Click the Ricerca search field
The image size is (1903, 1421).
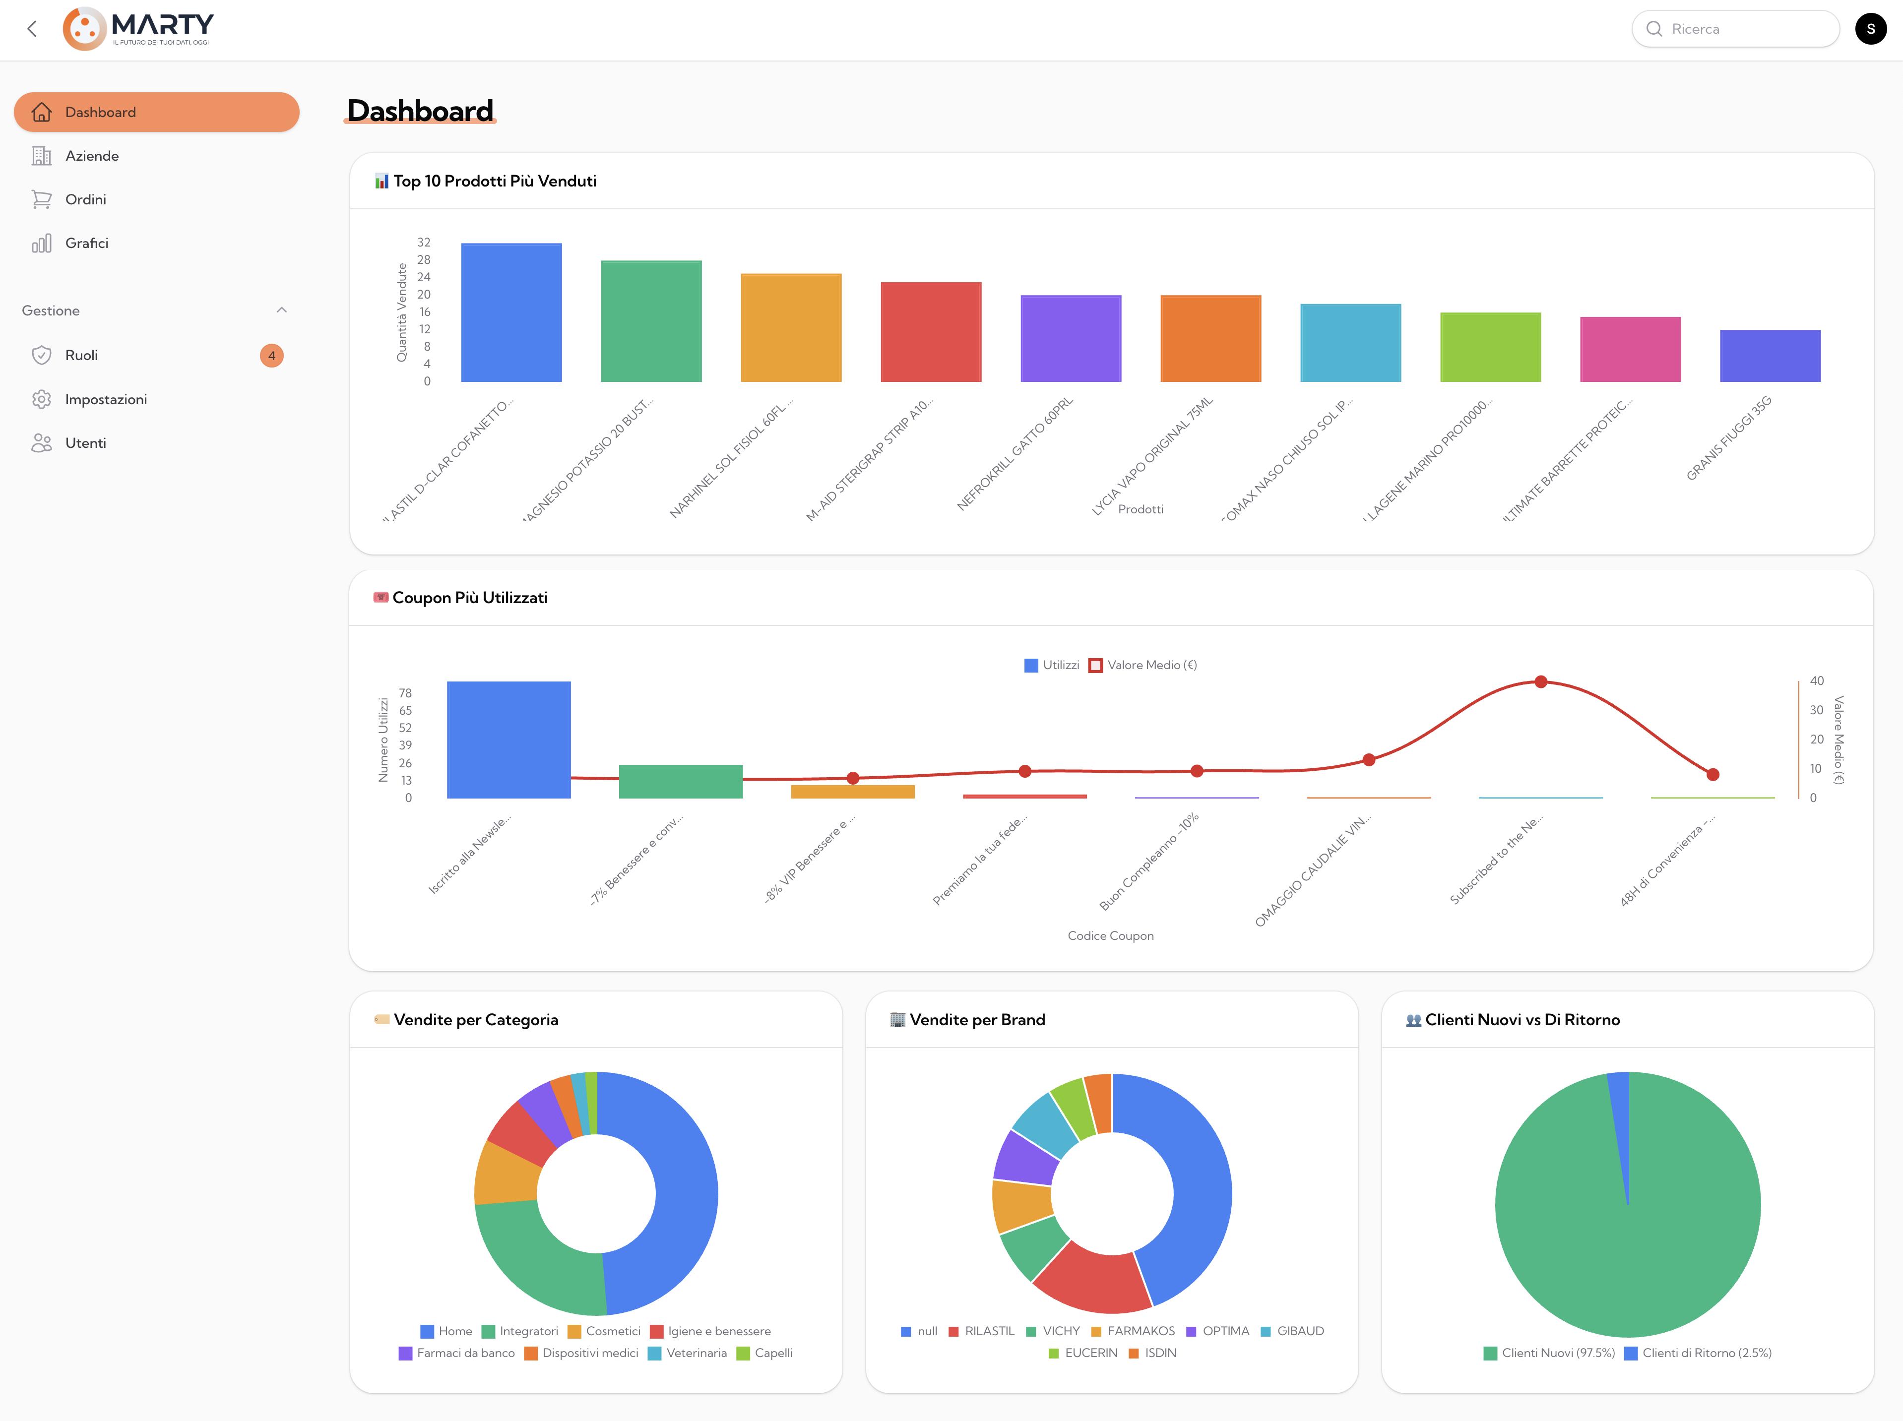tap(1735, 29)
